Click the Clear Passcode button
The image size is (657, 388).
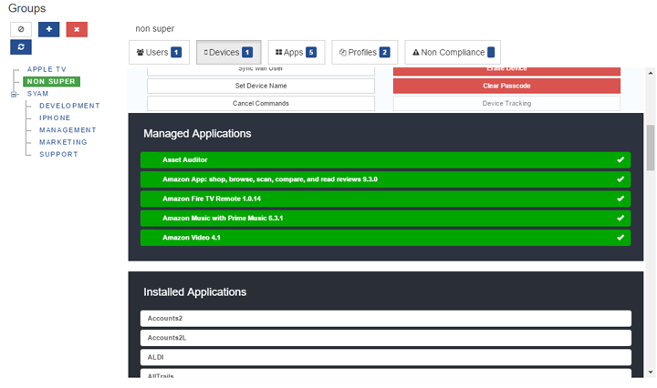click(x=506, y=86)
